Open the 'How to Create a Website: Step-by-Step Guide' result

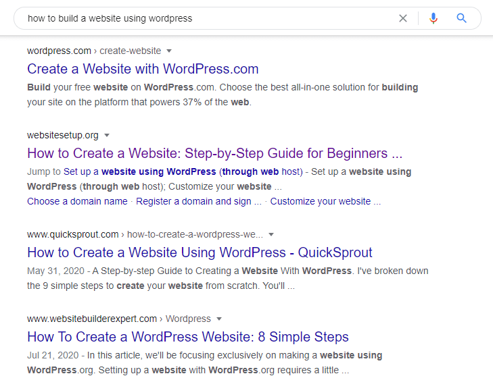[x=215, y=153]
